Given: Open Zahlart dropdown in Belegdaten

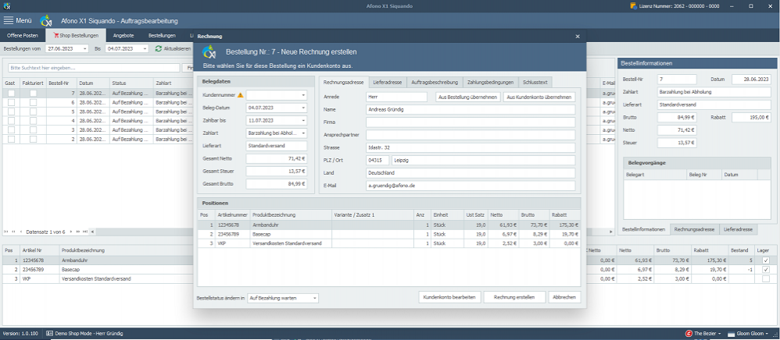Looking at the screenshot, I should pos(303,133).
